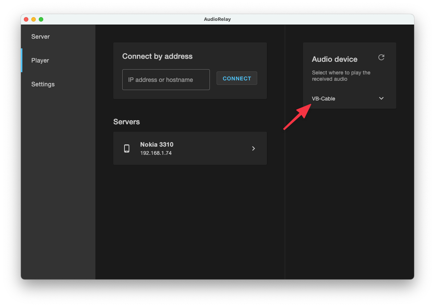Viewport: 435px width, 307px height.
Task: Connect to the Nokia 3310 server
Action: 190,148
